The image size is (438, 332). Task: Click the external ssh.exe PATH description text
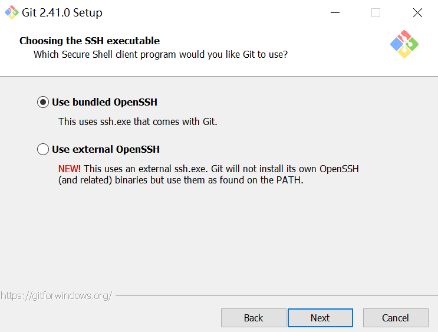208,175
